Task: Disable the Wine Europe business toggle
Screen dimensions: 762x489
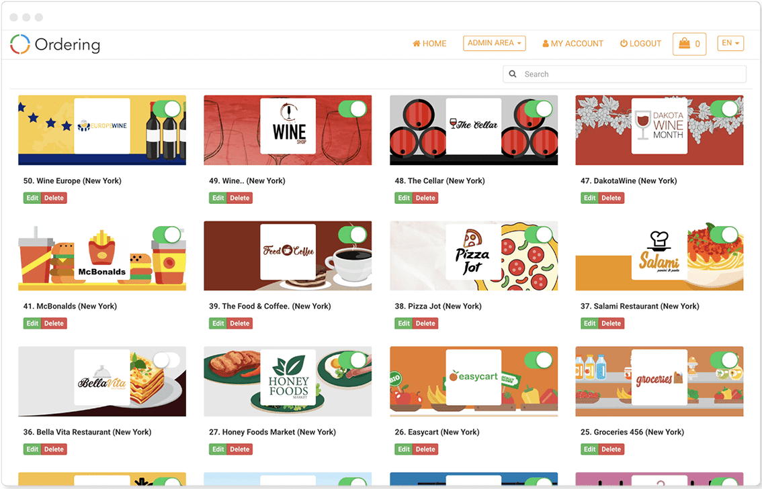Action: tap(167, 109)
